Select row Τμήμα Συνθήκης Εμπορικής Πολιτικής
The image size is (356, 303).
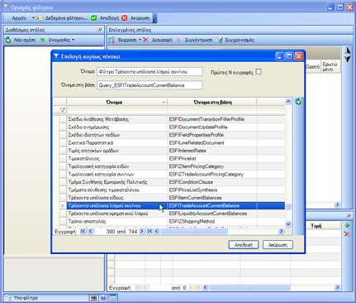click(172, 182)
